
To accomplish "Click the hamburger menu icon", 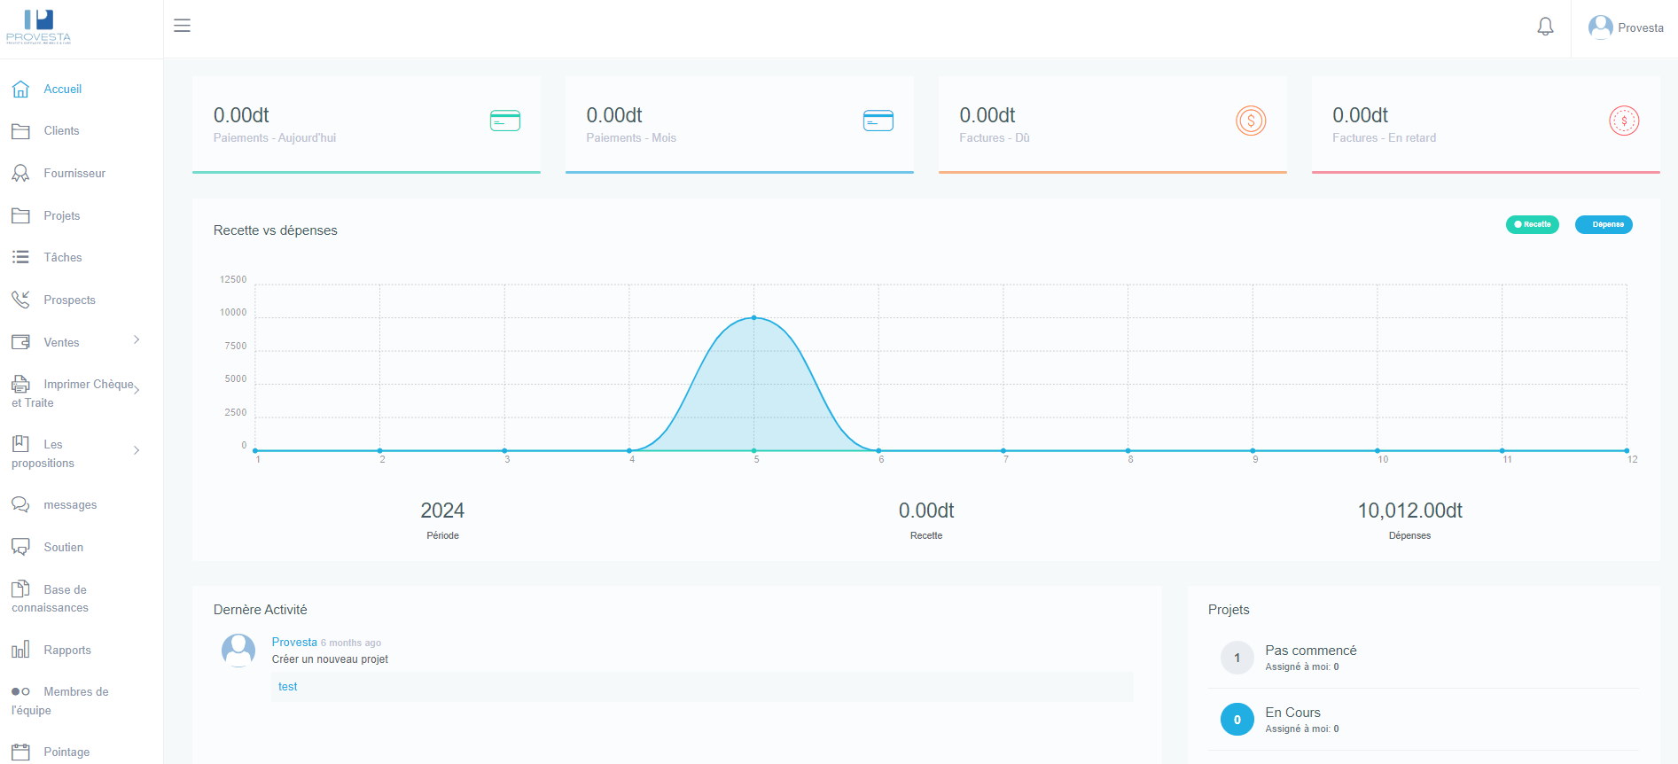I will [182, 26].
